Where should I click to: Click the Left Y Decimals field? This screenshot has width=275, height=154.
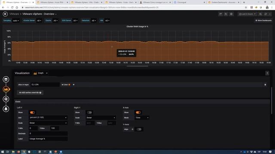pos(48,133)
